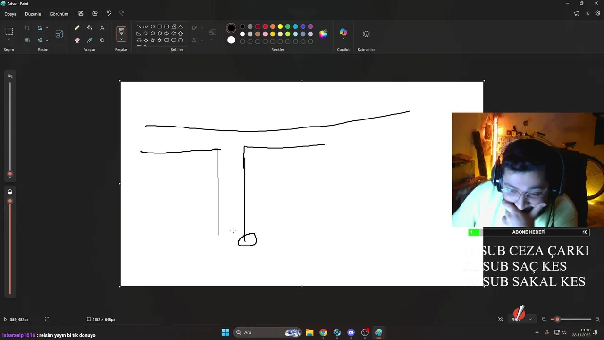
Task: Click the Rotate image icon
Action: (x=40, y=28)
